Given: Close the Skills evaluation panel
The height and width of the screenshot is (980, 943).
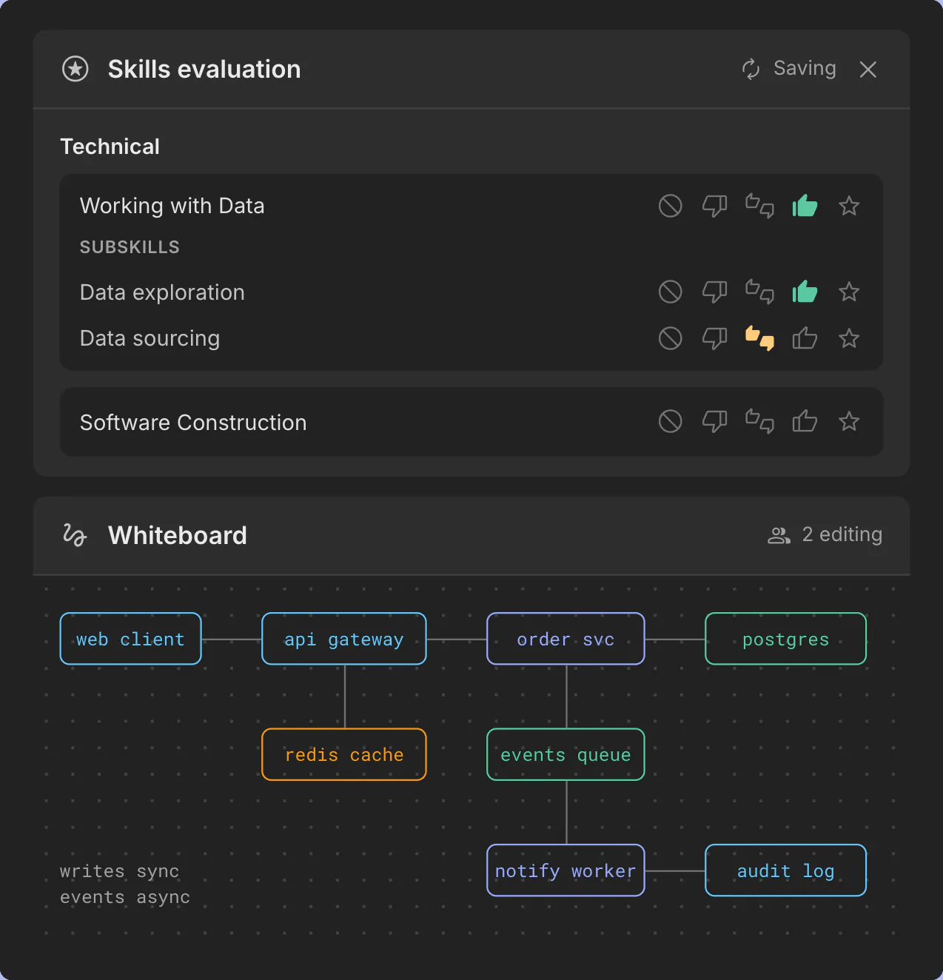Looking at the screenshot, I should click(868, 70).
